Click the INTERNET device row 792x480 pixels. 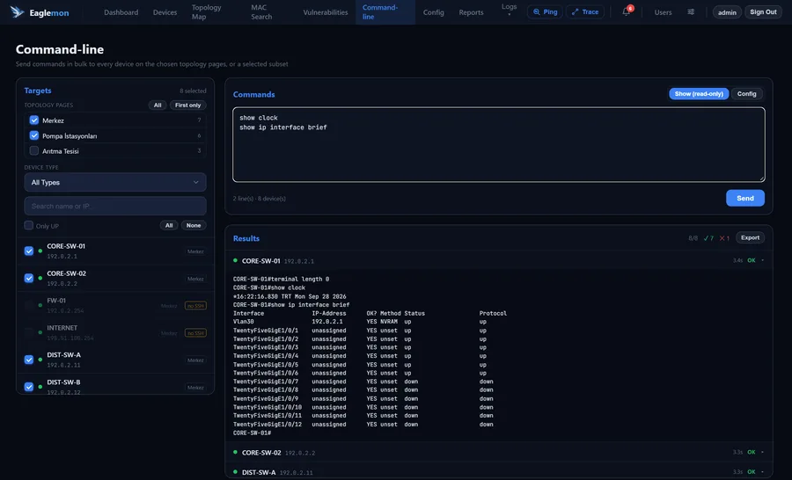(x=115, y=332)
